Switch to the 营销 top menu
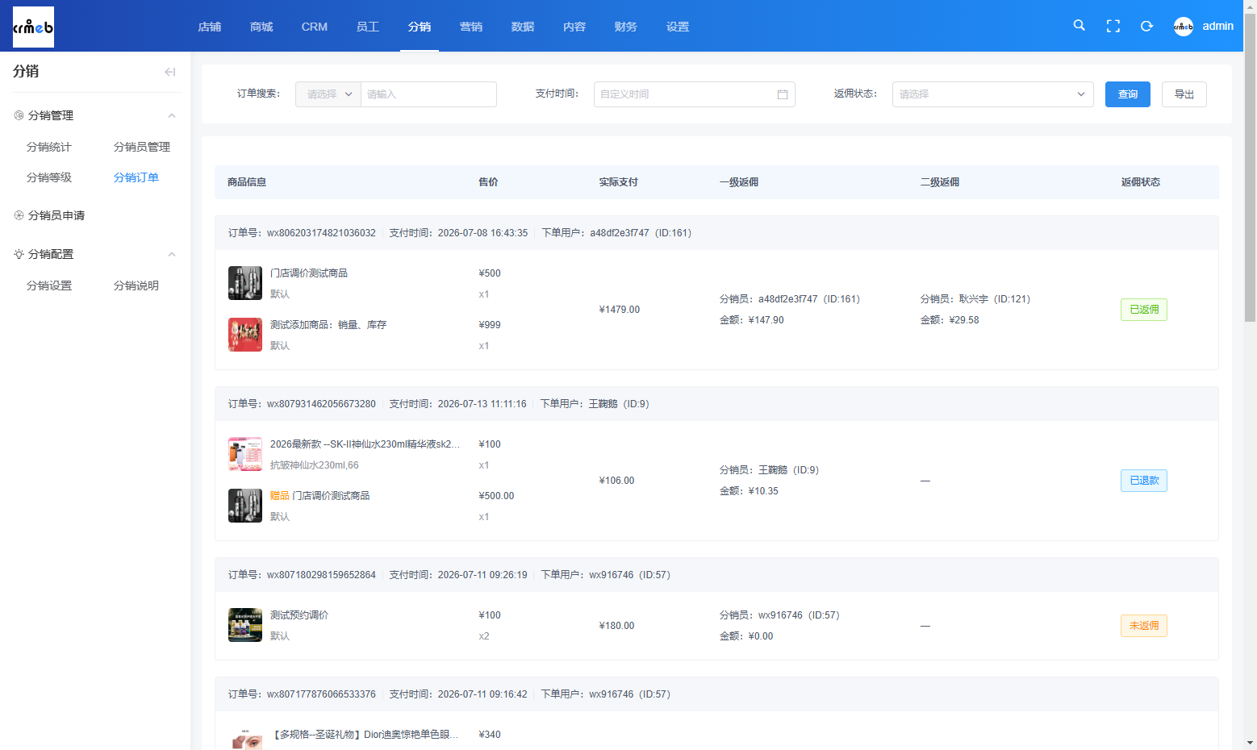1257x750 pixels. point(471,27)
